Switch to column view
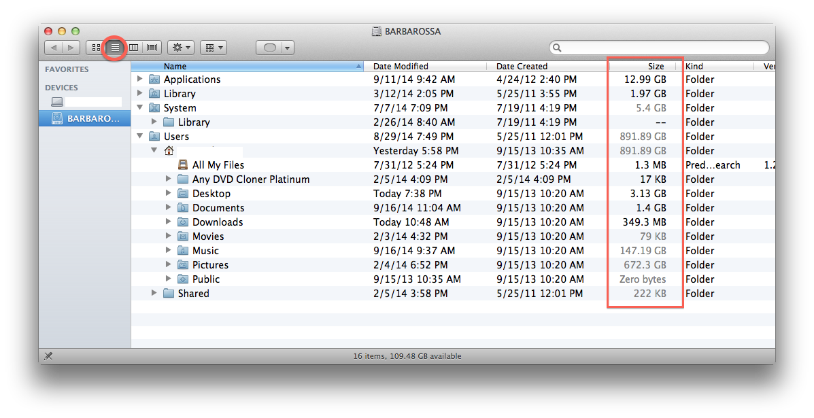 [x=133, y=48]
